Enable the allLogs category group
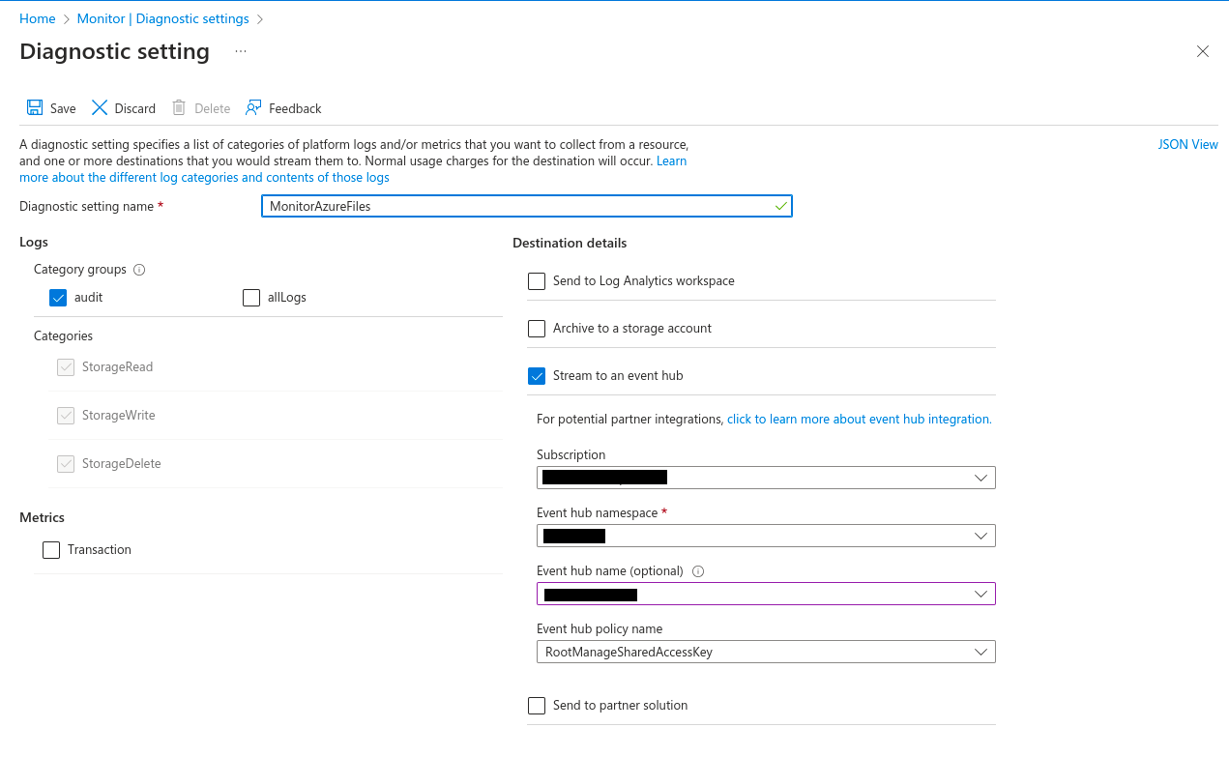The height and width of the screenshot is (757, 1229). coord(251,298)
